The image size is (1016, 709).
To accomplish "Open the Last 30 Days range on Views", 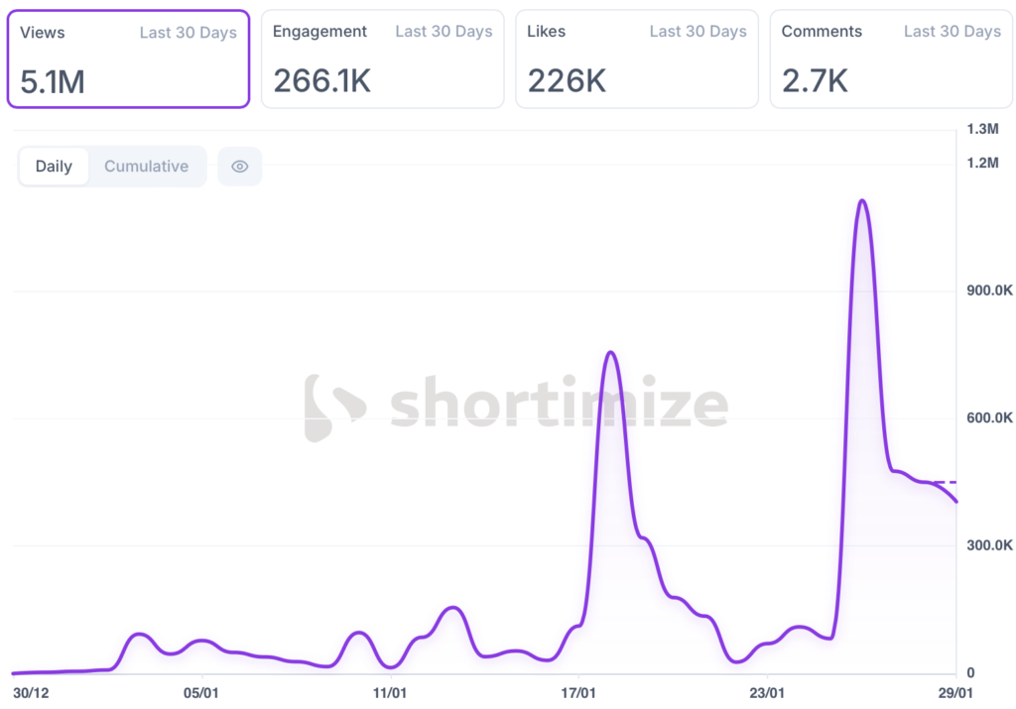I will (188, 33).
